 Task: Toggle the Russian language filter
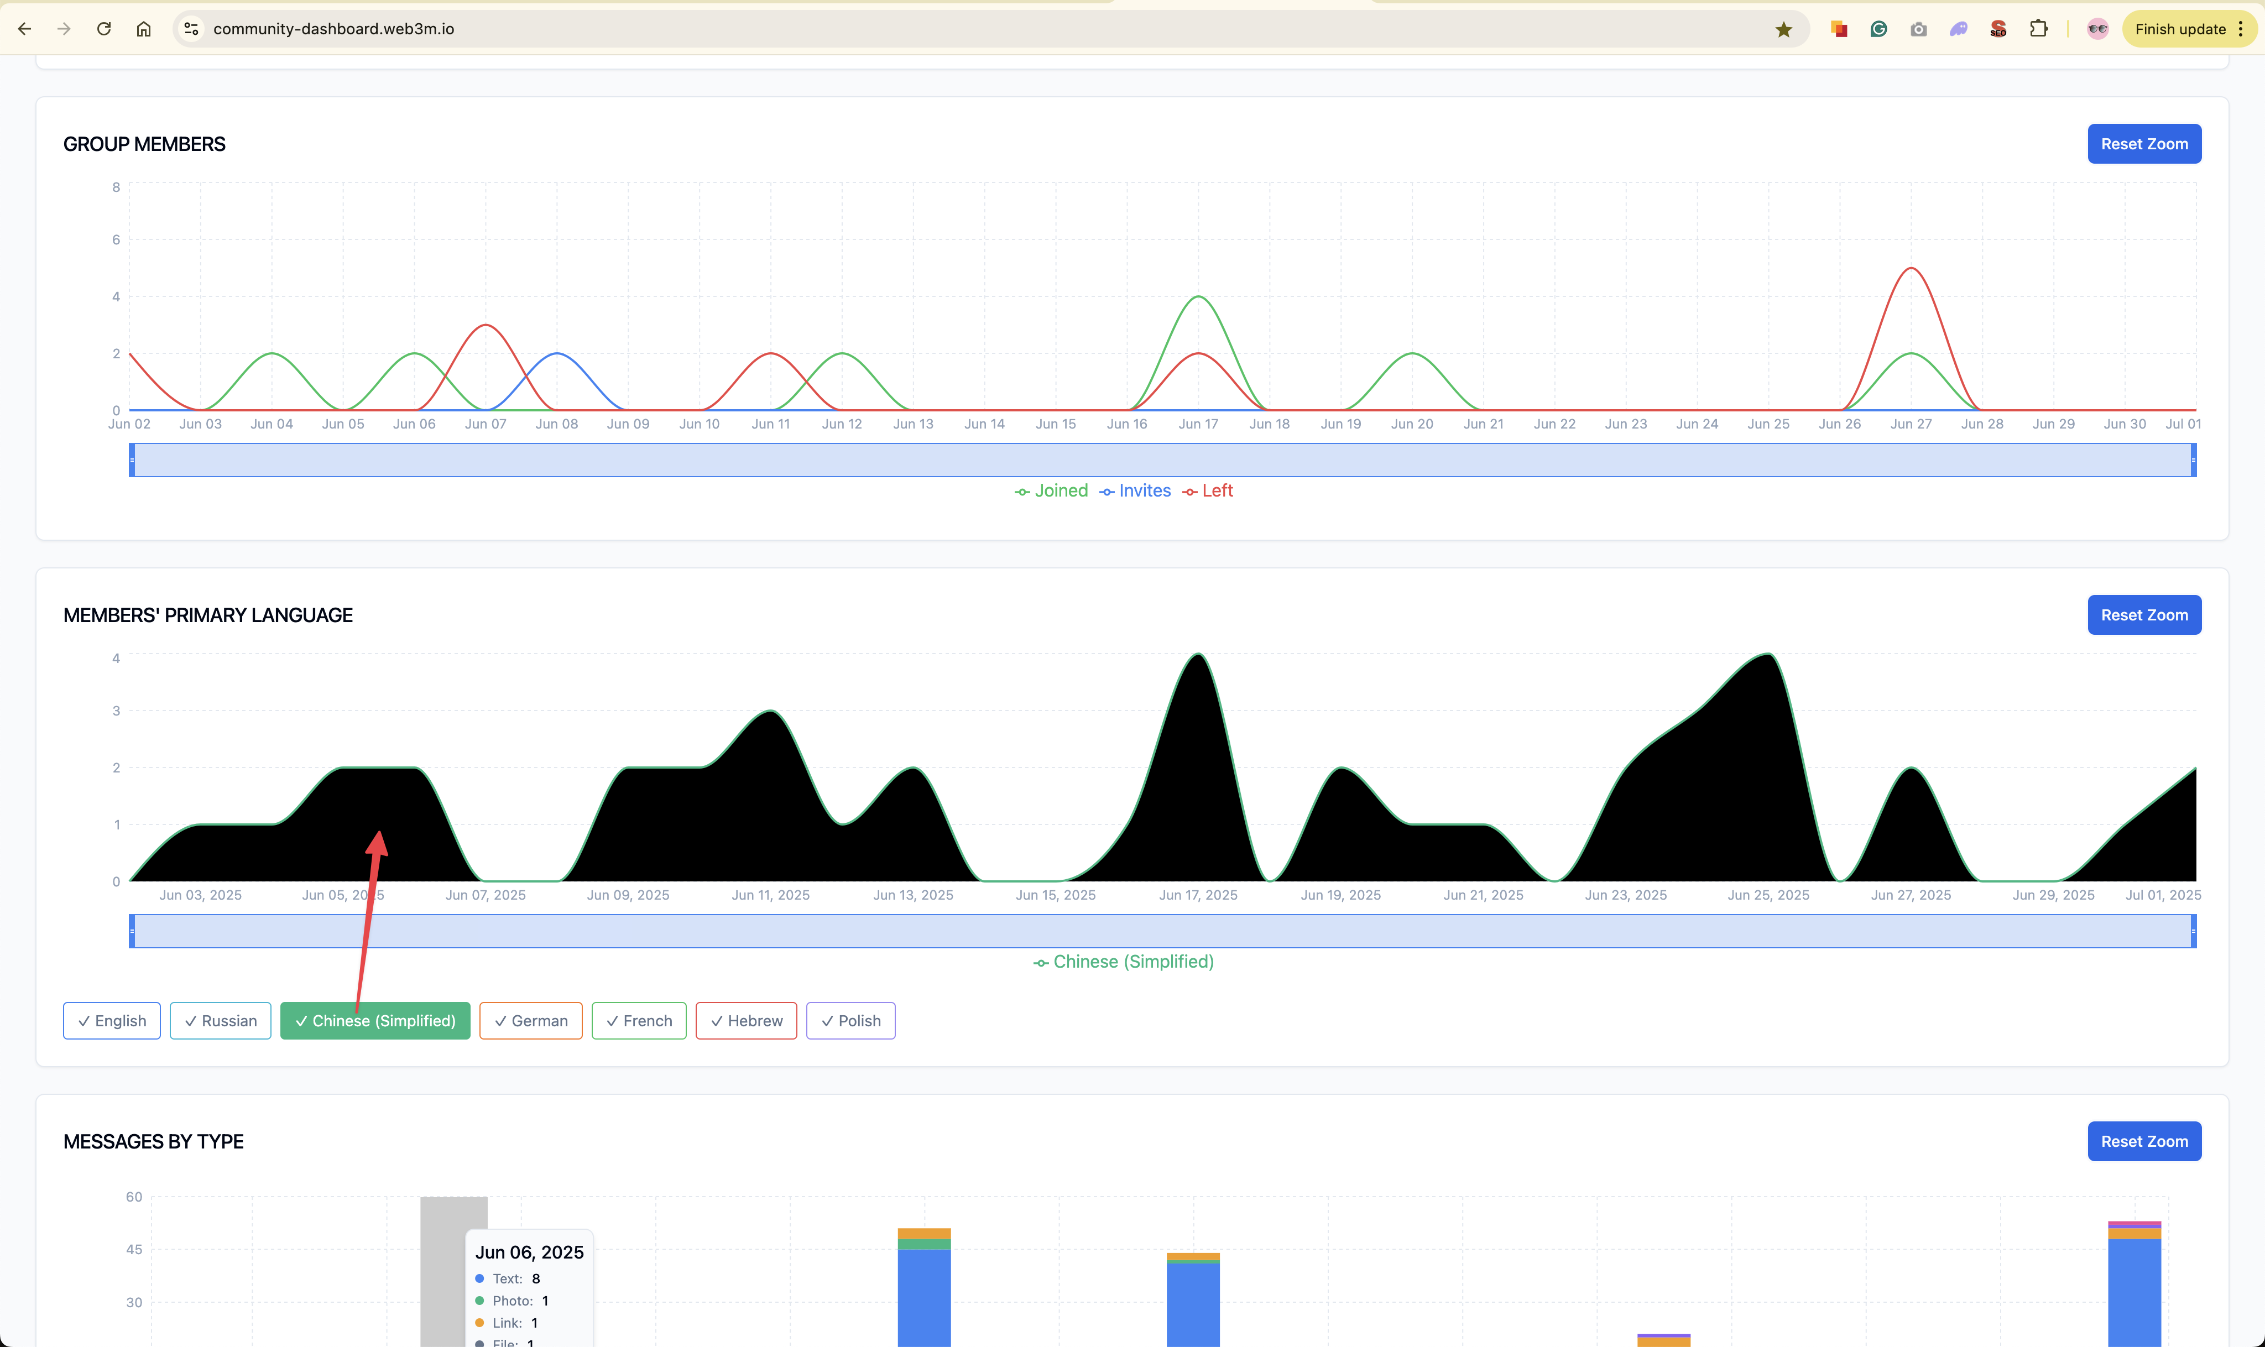click(x=221, y=1020)
